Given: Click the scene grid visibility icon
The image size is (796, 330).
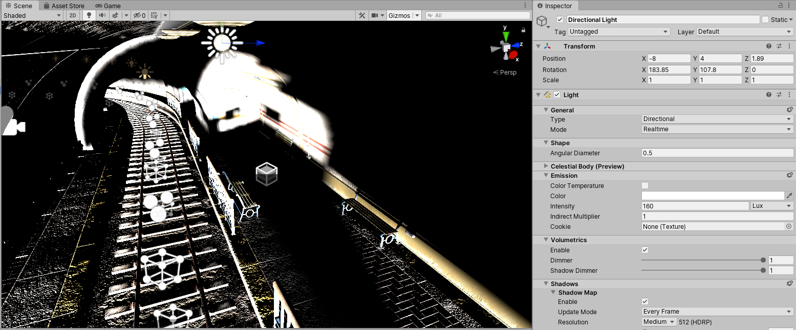Looking at the screenshot, I should tap(154, 15).
